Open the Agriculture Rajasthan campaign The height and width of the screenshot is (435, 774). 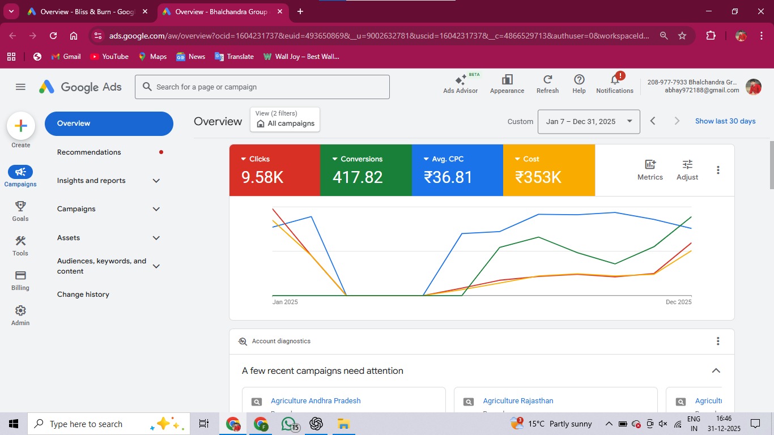[518, 400]
